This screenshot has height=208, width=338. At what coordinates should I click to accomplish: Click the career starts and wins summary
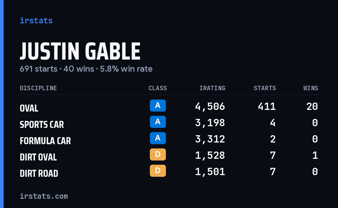(86, 69)
